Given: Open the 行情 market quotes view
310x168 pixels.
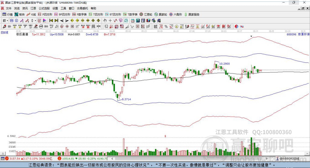Looking at the screenshot, I should tap(8, 15).
